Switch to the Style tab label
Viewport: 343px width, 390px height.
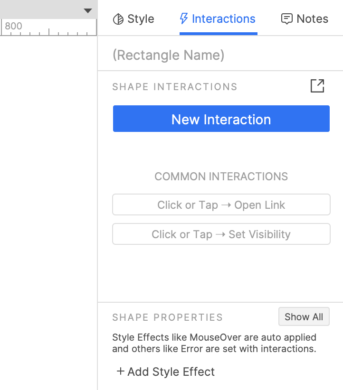(x=141, y=19)
